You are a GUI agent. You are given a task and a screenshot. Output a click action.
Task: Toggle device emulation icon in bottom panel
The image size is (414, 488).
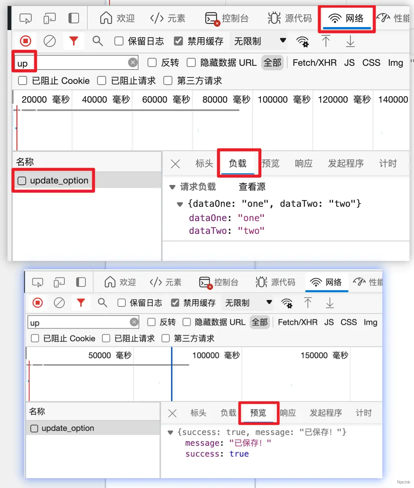[59, 282]
